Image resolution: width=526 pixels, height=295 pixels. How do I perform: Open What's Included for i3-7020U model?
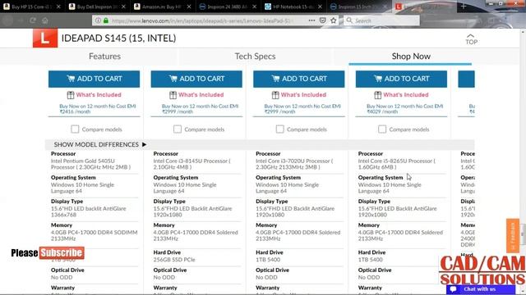point(303,95)
